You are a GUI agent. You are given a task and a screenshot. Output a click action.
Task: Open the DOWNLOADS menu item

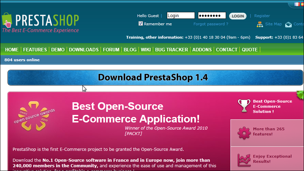click(x=84, y=50)
